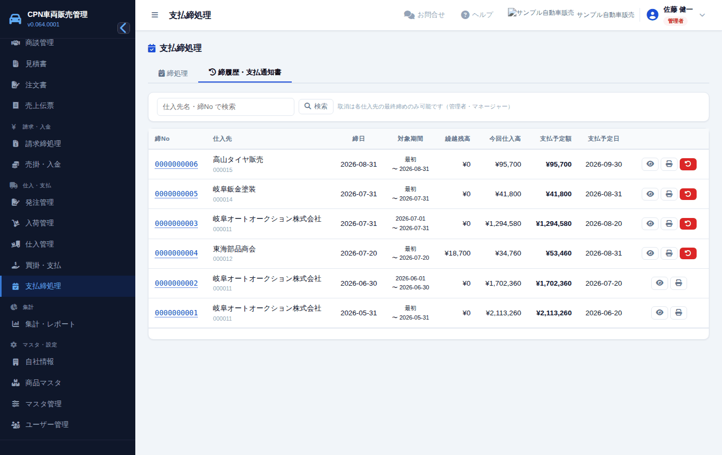
Task: Go to 買掛・支払 in the sidebar
Action: (68, 265)
